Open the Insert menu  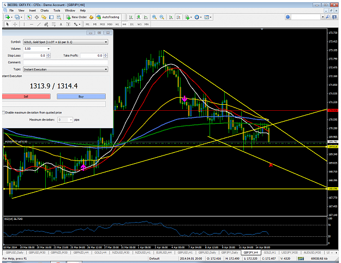33,10
